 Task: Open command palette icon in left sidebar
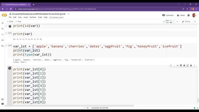click(2, 99)
